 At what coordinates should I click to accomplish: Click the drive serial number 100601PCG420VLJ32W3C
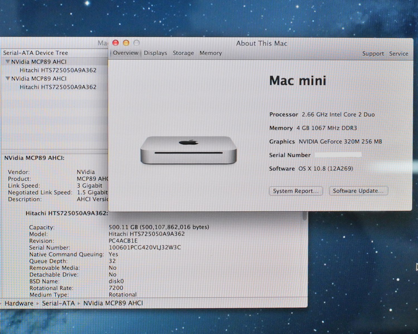coord(144,247)
